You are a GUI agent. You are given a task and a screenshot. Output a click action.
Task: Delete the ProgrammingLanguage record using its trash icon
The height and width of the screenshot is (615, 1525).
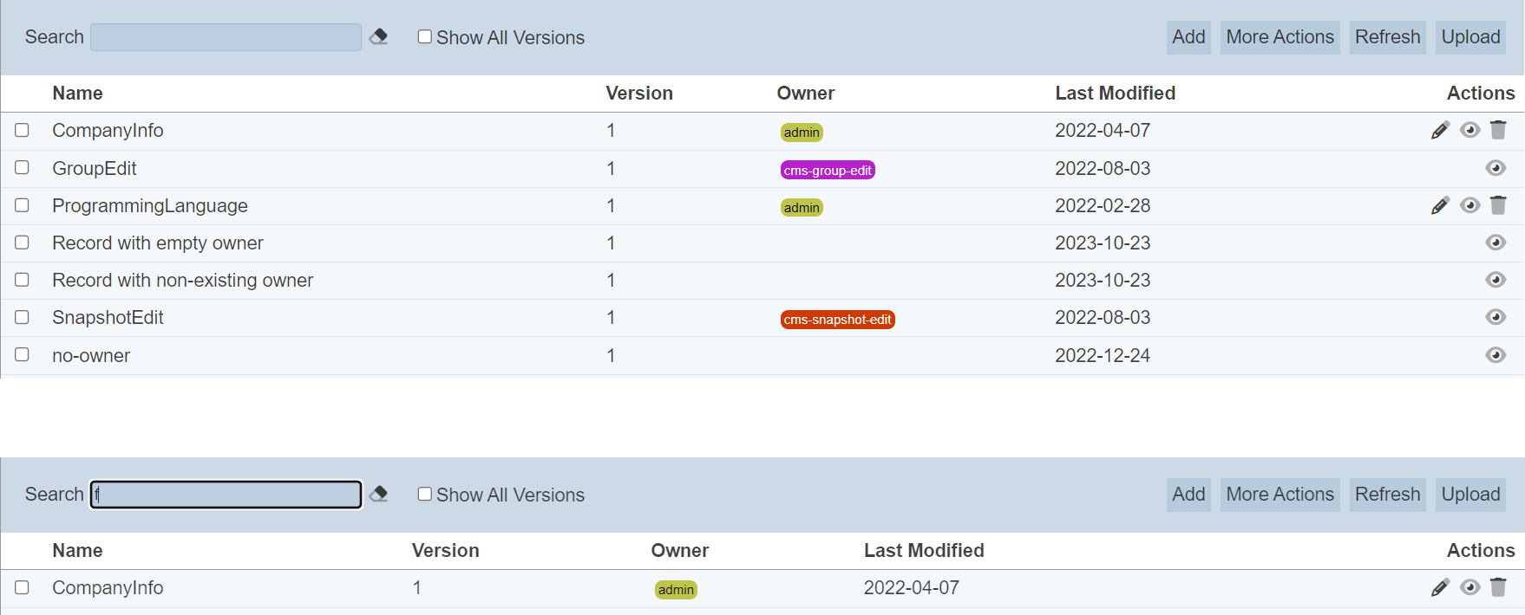coord(1498,205)
